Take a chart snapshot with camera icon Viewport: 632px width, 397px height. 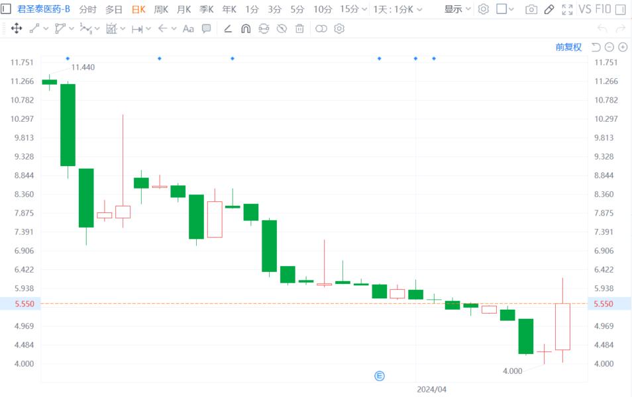click(531, 9)
